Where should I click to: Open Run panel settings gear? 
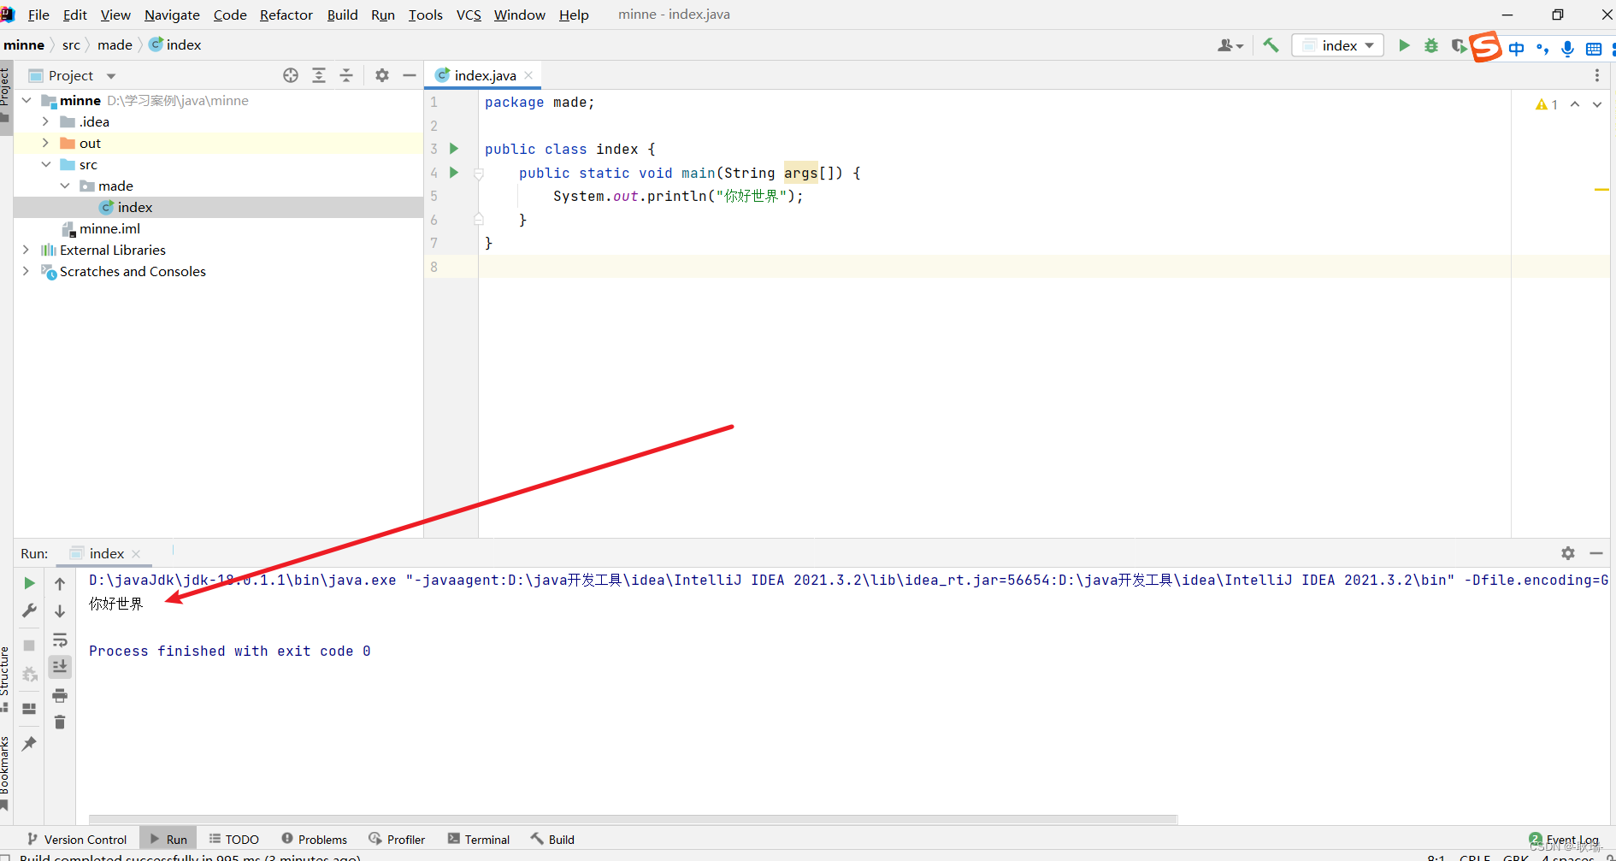point(1568,553)
